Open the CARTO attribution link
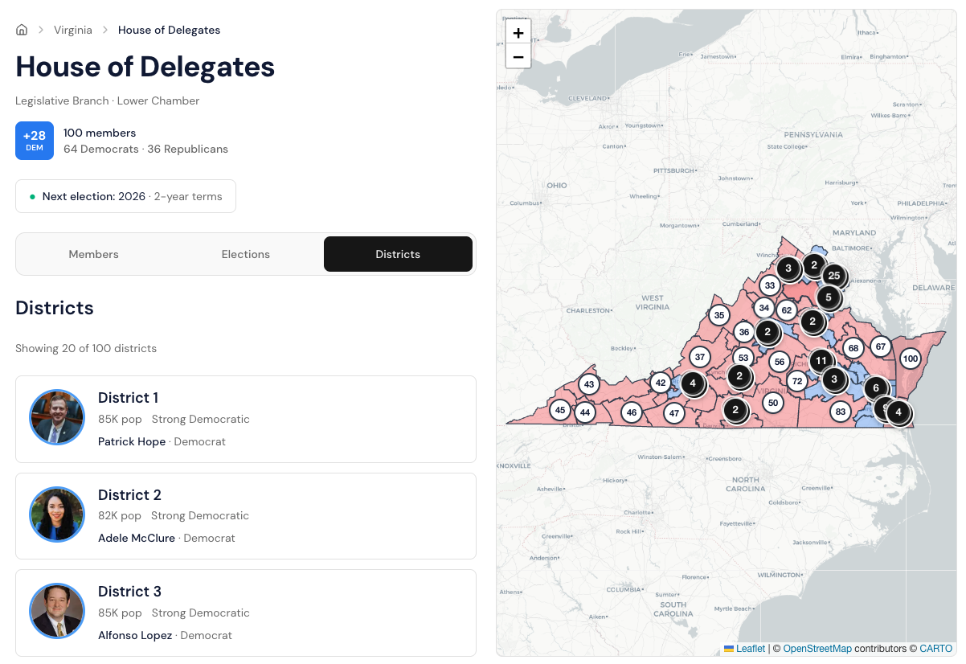 pyautogui.click(x=936, y=649)
